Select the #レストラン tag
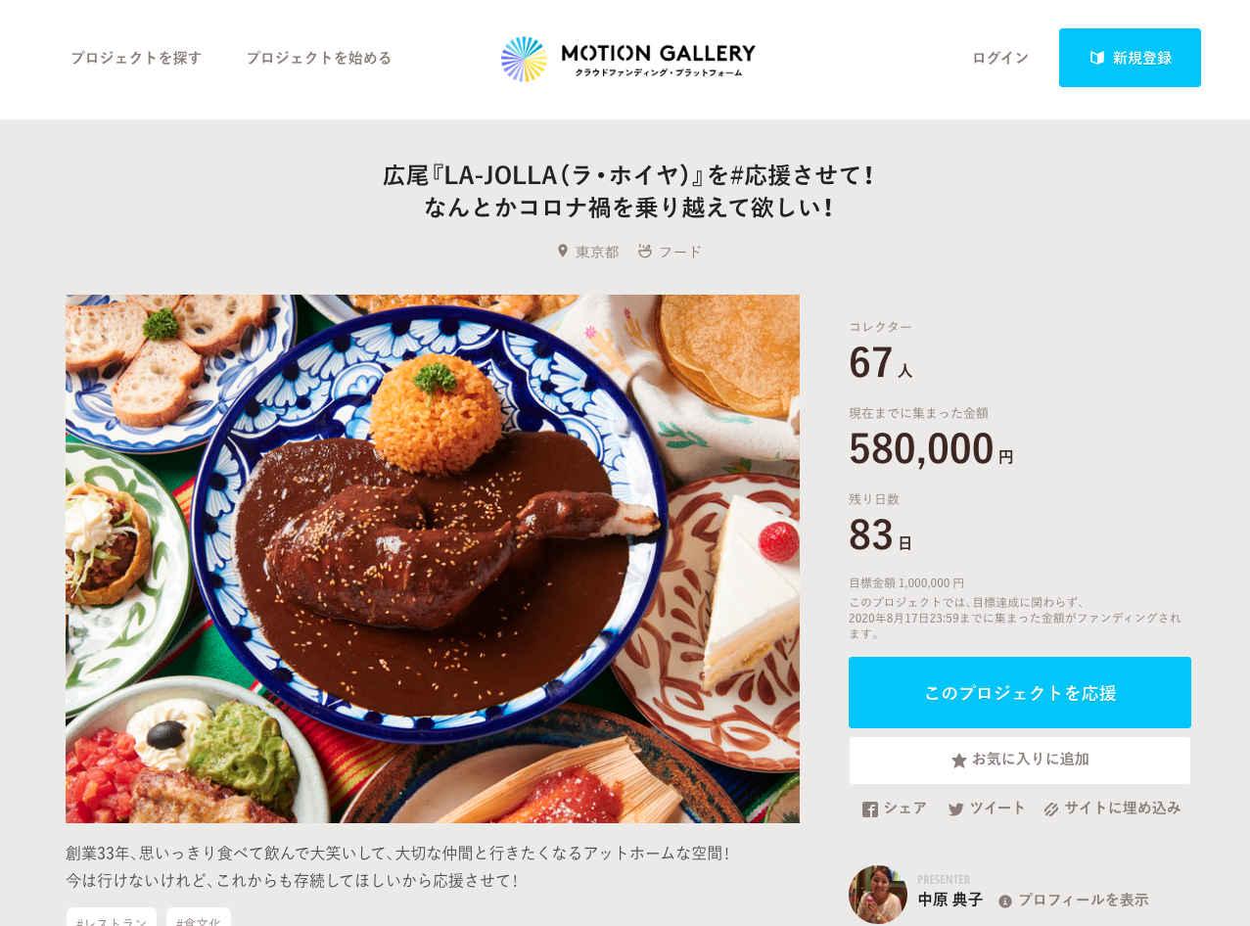This screenshot has width=1250, height=926. [x=112, y=917]
